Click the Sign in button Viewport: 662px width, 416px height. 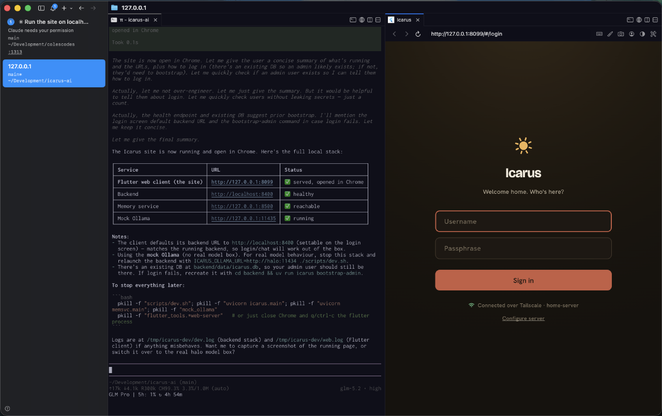[523, 280]
